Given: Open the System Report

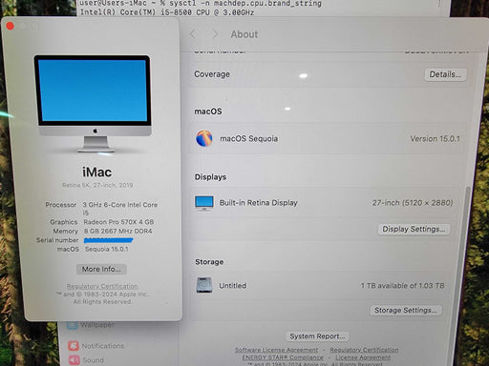Looking at the screenshot, I should [317, 336].
